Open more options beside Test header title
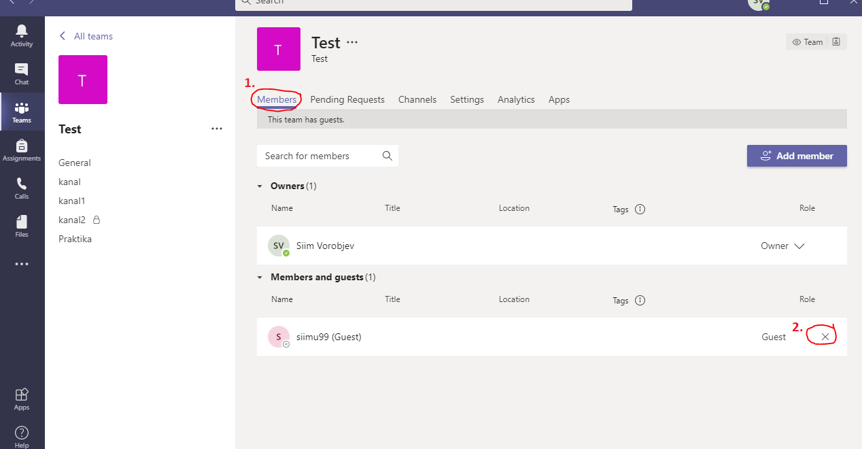This screenshot has width=862, height=449. (x=352, y=42)
